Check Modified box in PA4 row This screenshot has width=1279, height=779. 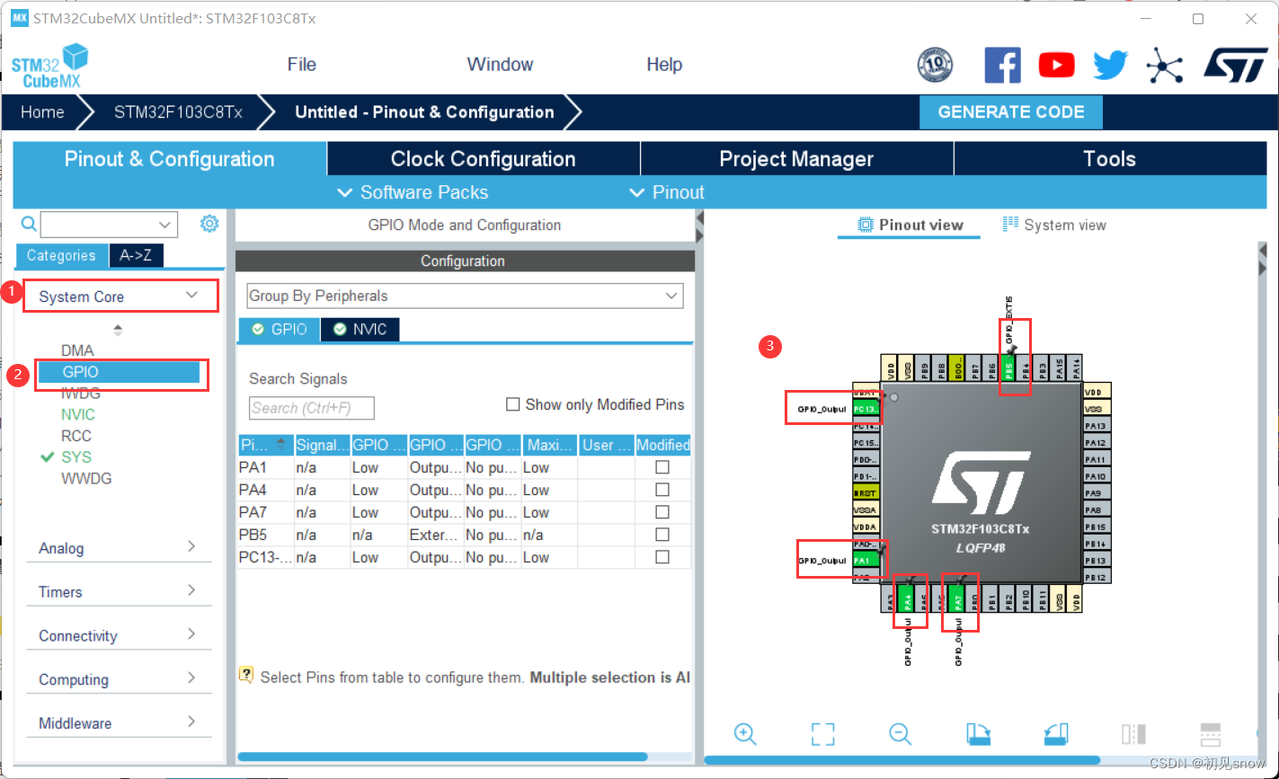pyautogui.click(x=662, y=490)
